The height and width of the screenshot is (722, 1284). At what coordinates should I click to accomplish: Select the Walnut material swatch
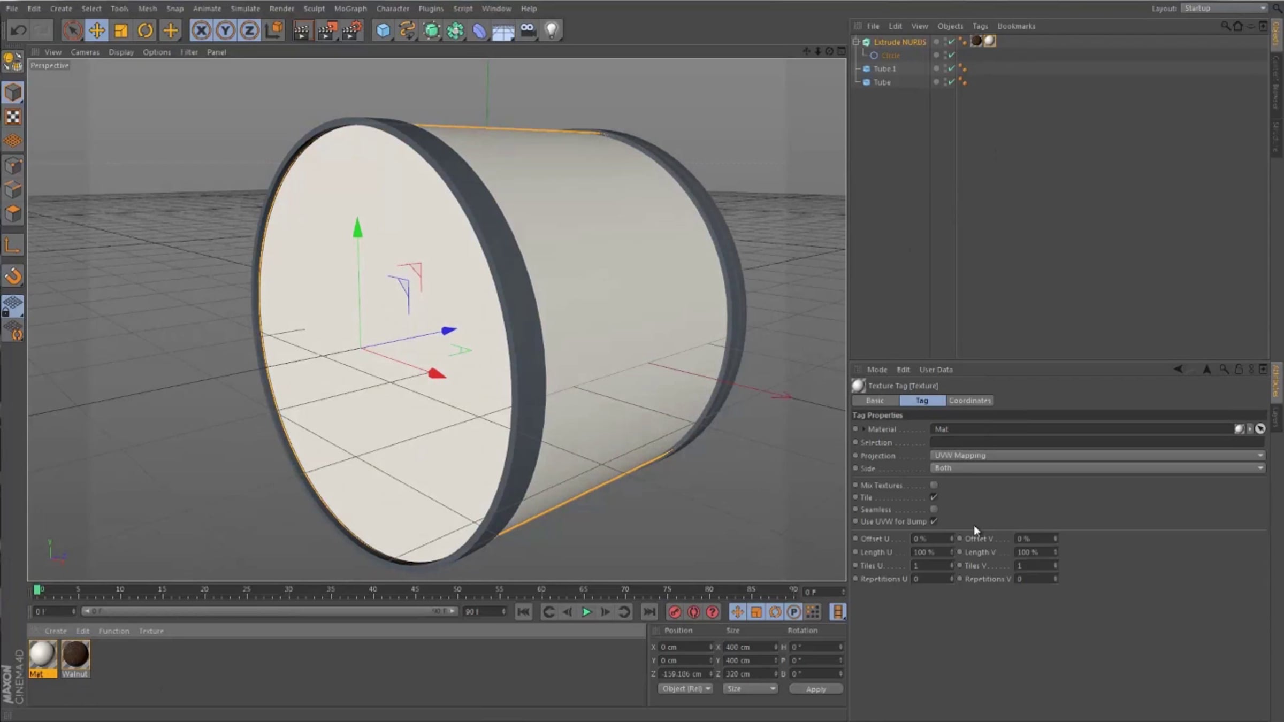[75, 655]
